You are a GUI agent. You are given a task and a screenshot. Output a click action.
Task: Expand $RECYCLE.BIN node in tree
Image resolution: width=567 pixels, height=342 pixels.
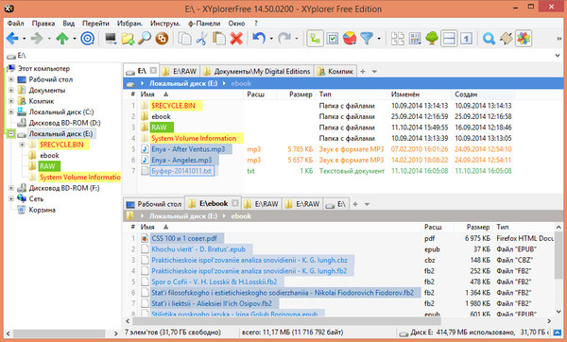(22, 145)
